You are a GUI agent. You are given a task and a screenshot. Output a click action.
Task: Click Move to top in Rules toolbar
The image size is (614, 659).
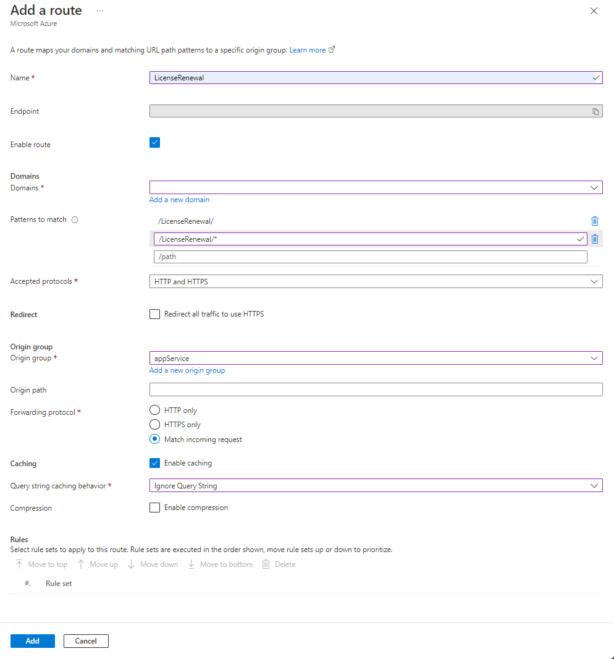[41, 564]
